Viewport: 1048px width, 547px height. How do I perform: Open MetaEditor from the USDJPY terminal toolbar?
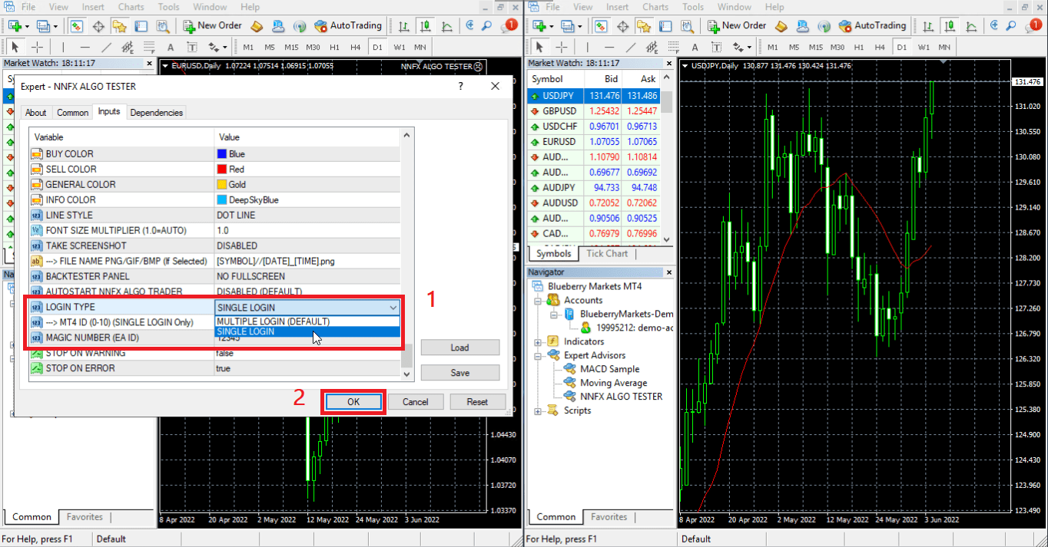[x=782, y=26]
